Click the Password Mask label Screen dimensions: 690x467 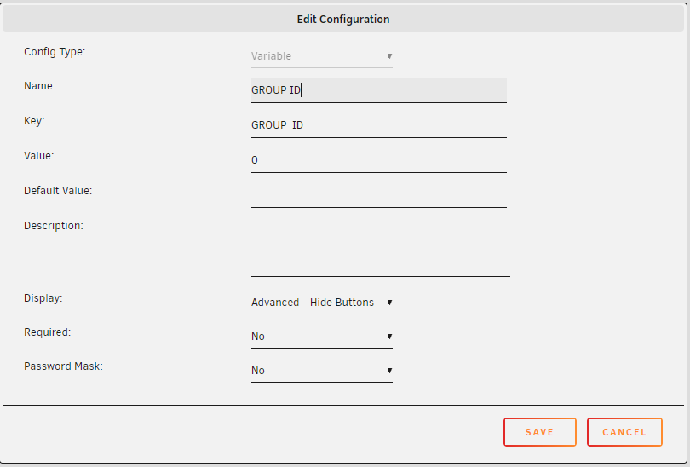[x=63, y=366]
